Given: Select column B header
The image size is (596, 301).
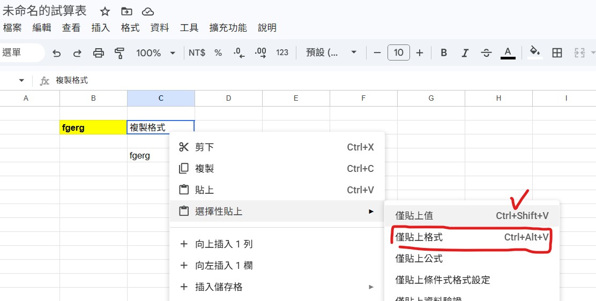Looking at the screenshot, I should point(93,99).
